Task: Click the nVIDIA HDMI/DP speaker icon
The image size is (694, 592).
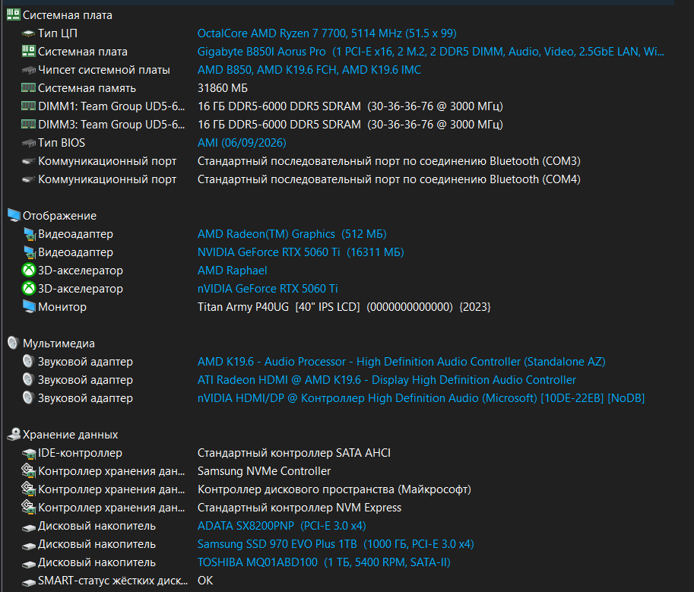Action: point(28,397)
